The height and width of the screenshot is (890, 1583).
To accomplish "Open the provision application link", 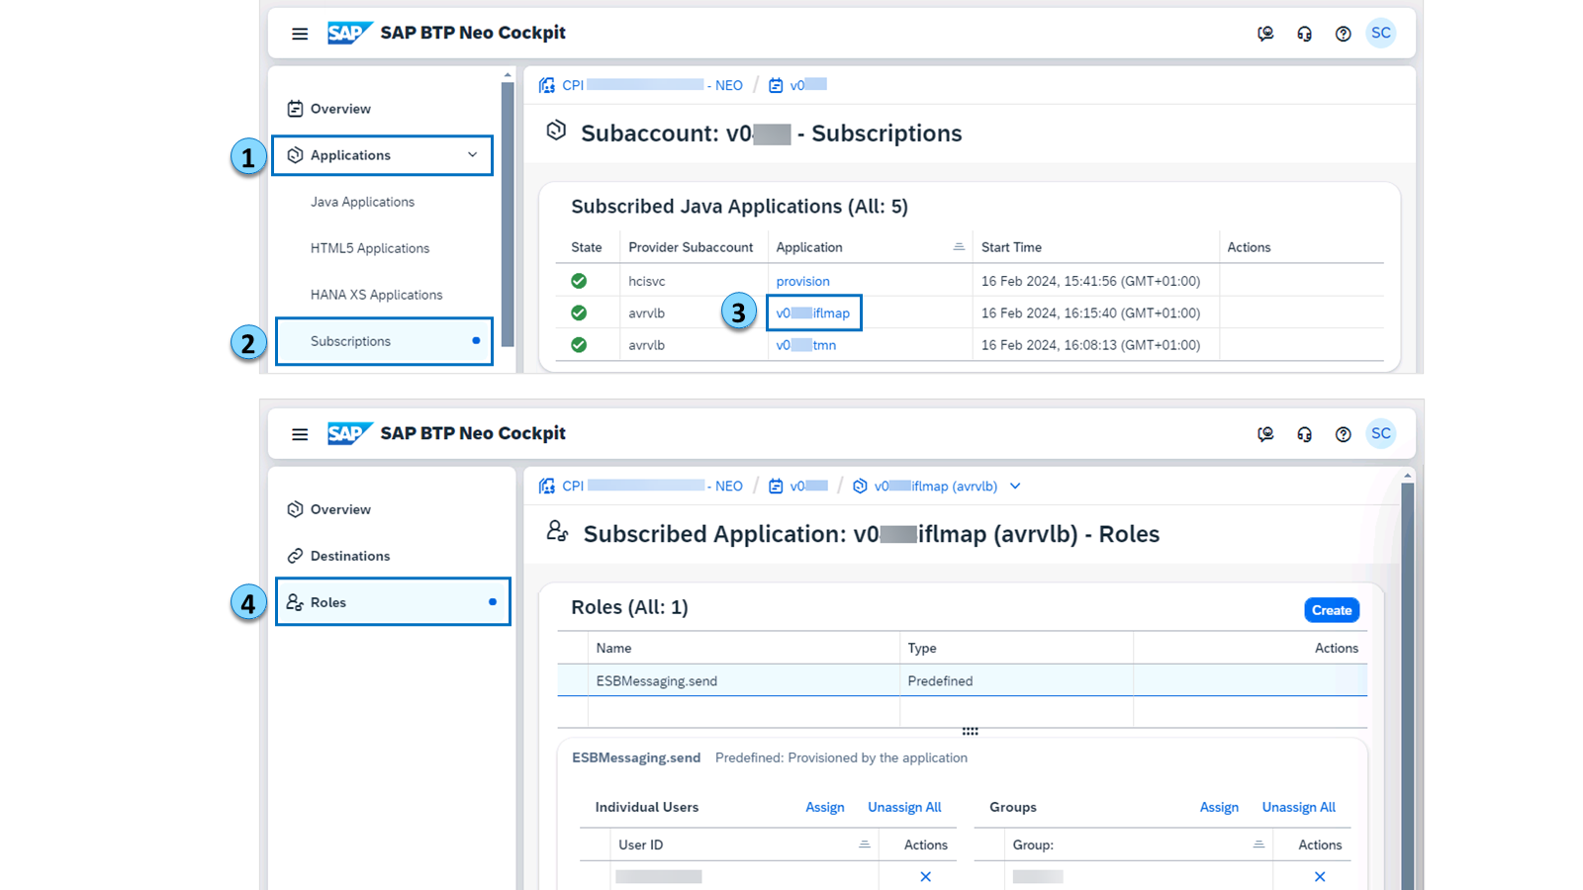I will click(x=802, y=282).
